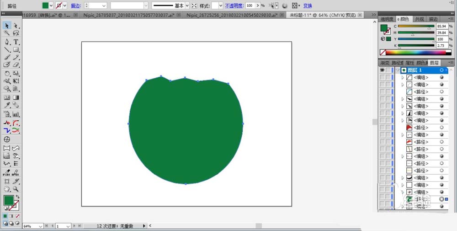Close the Nipic_26725256 document tab
Screen dimensions: 457x231
click(x=282, y=15)
